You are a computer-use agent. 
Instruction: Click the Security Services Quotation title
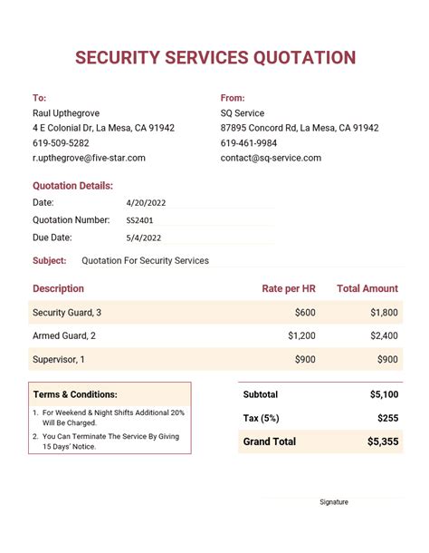pos(215,58)
